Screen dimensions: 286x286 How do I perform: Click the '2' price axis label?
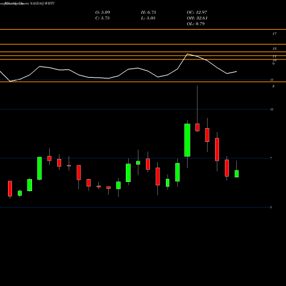(271, 207)
